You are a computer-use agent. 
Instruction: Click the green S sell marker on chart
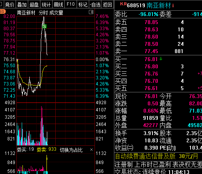point(45,26)
